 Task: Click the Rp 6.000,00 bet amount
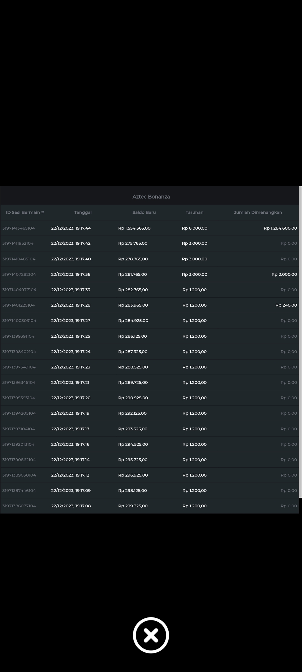point(194,228)
